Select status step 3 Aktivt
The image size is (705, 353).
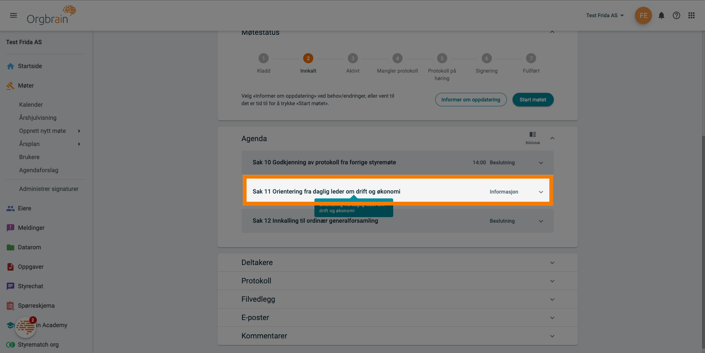pos(353,58)
